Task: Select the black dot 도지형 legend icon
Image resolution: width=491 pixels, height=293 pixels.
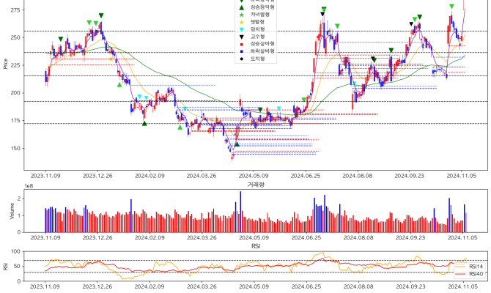Action: click(242, 59)
